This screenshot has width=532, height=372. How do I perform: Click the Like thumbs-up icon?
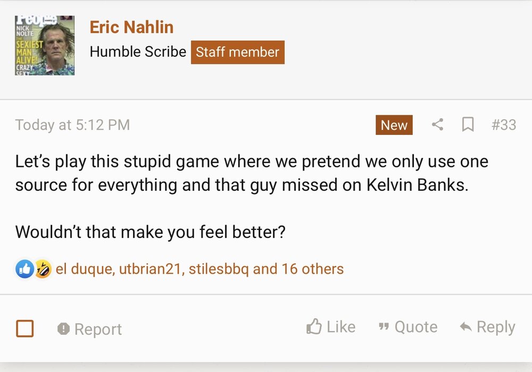click(314, 327)
